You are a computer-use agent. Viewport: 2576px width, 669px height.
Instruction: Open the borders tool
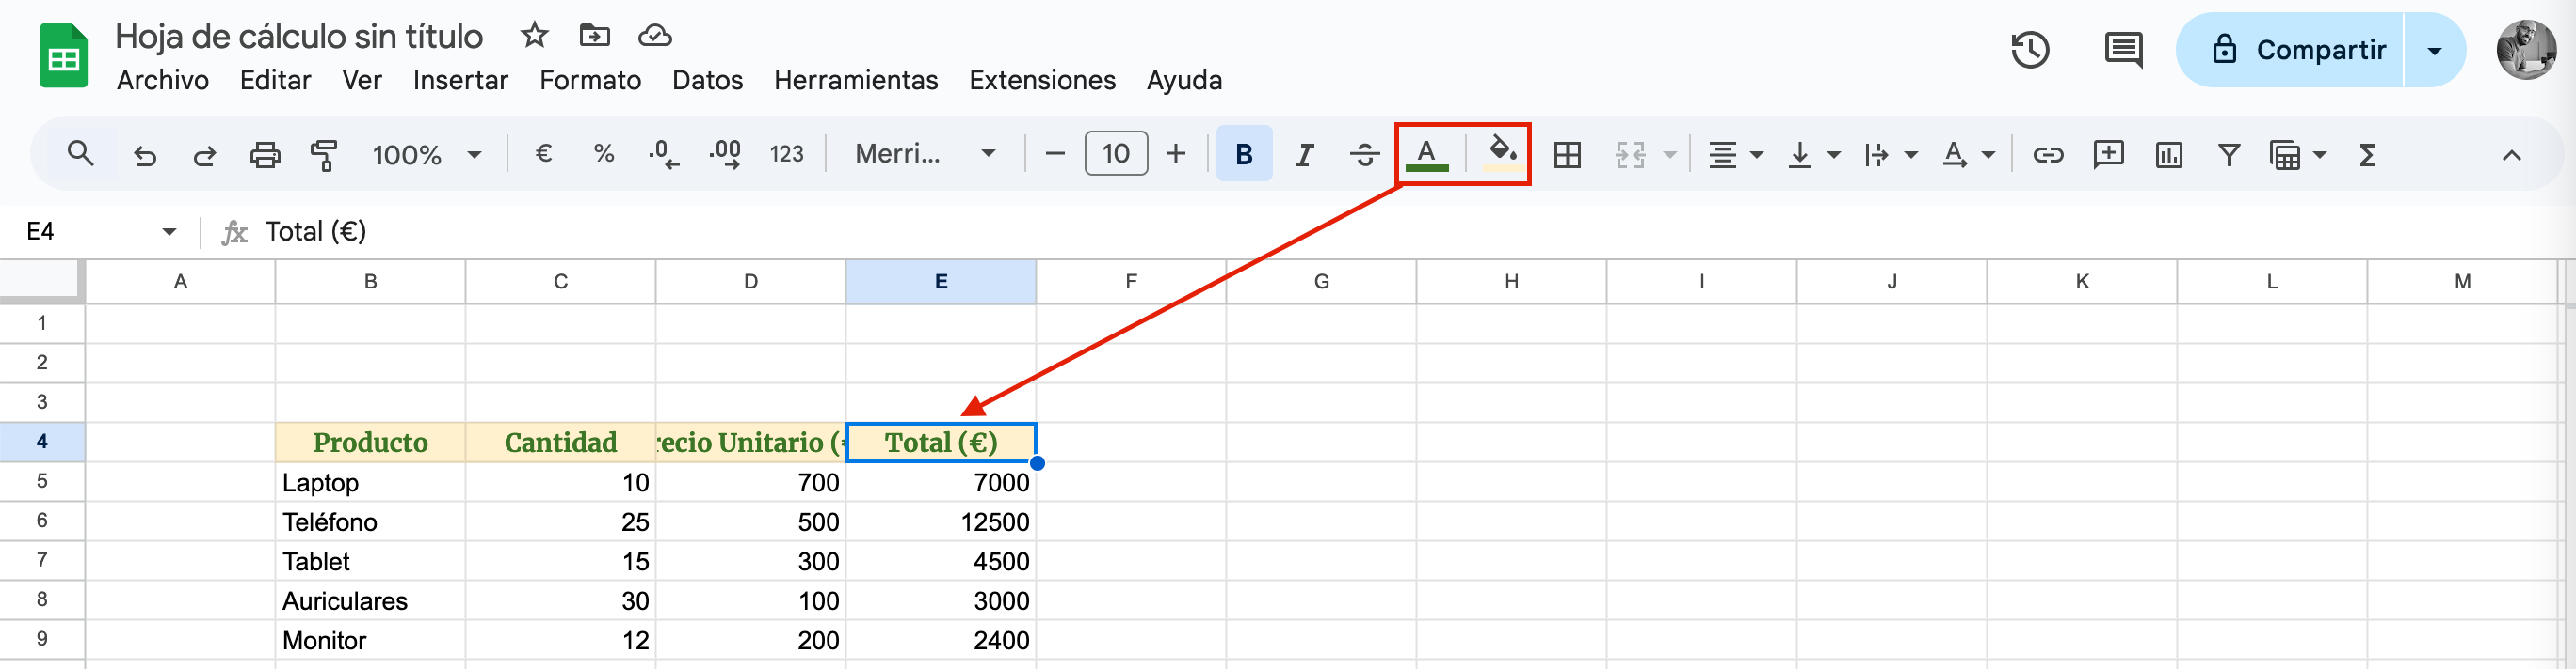click(1566, 155)
